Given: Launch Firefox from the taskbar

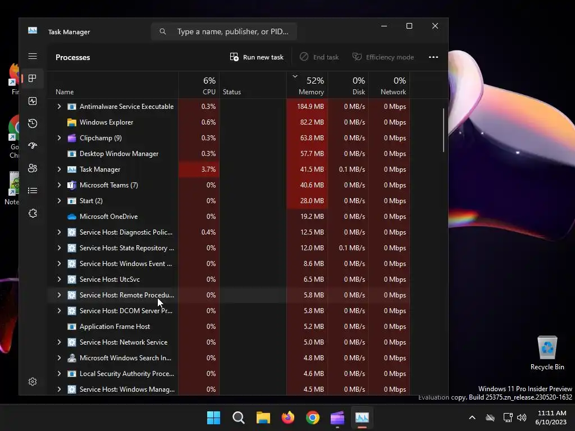Looking at the screenshot, I should 288,418.
